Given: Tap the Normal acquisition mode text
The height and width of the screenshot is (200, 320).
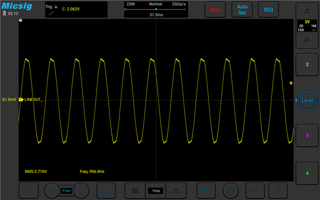Looking at the screenshot, I should click(155, 4).
